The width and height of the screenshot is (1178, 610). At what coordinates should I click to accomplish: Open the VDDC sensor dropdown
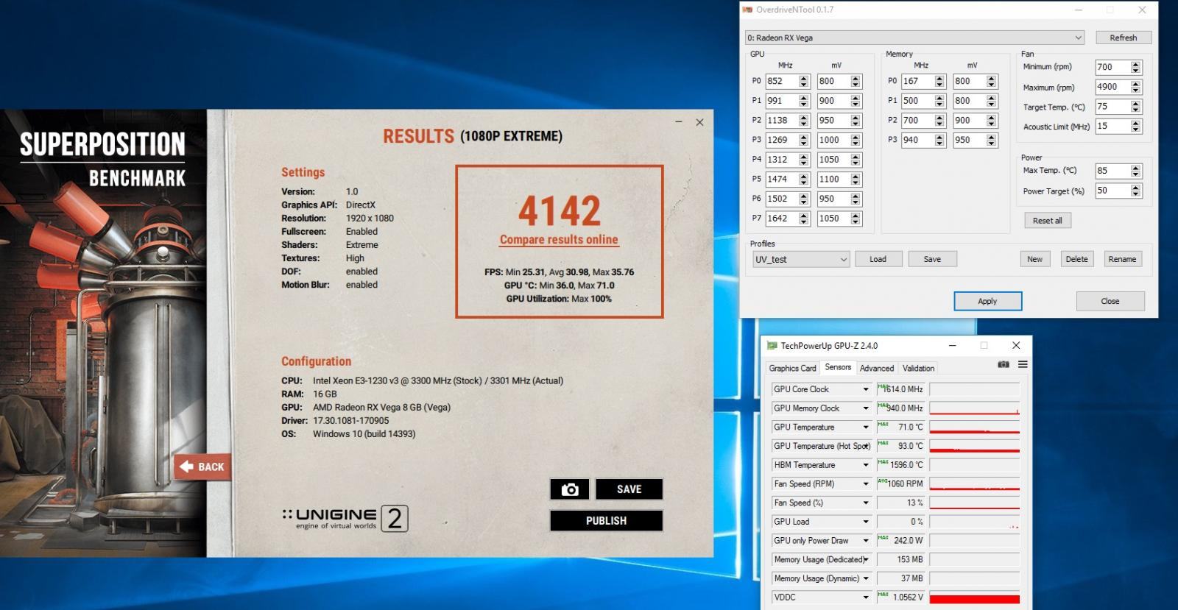866,597
